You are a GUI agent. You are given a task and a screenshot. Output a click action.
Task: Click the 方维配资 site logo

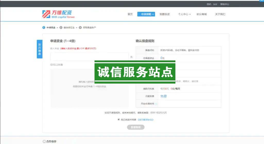tap(58, 14)
